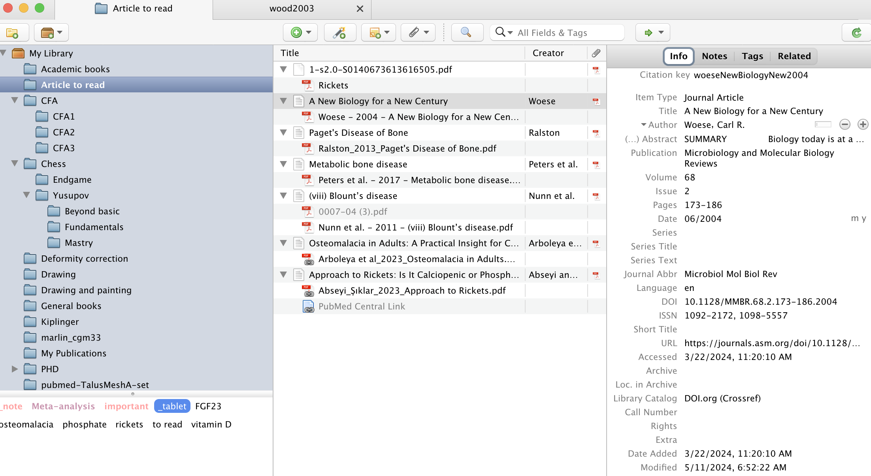Expand the PHD collection

click(x=15, y=369)
